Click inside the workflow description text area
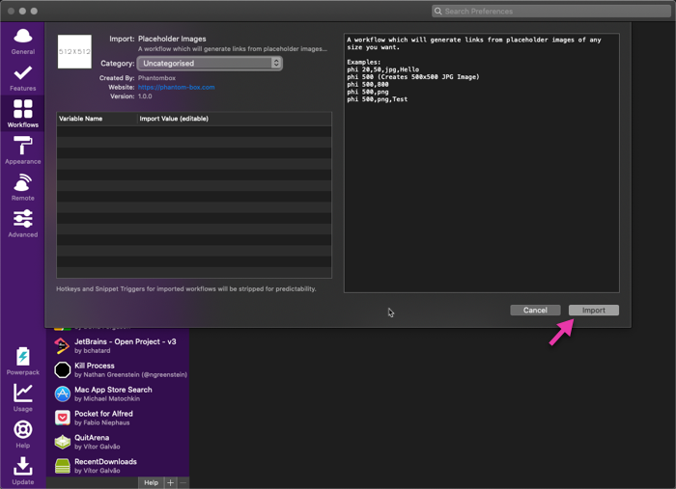This screenshot has height=489, width=676. [x=482, y=163]
